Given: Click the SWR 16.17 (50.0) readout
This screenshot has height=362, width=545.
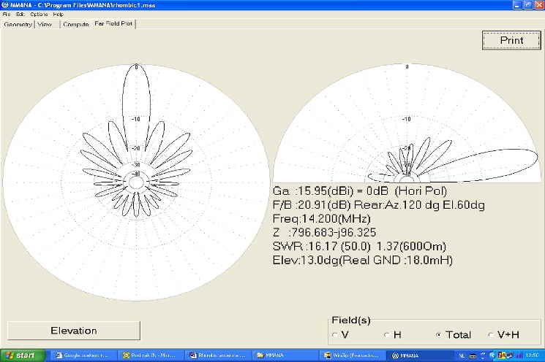Looking at the screenshot, I should click(x=359, y=247).
